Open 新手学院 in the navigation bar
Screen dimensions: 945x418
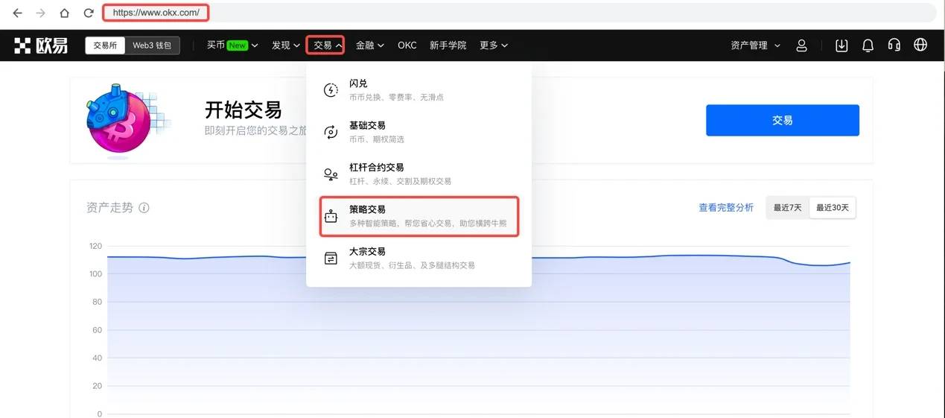[448, 45]
